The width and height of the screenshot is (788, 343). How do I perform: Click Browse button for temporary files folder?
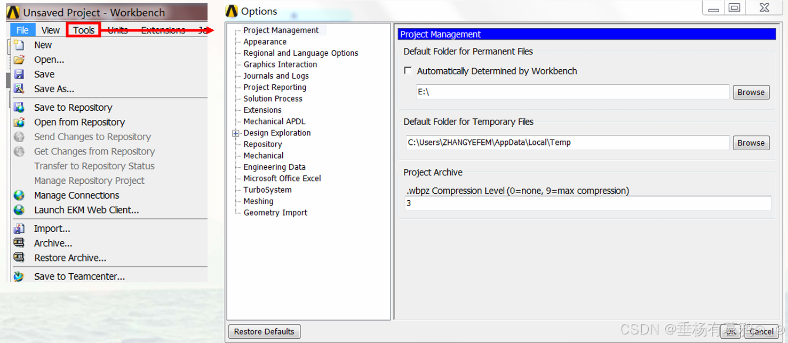[751, 143]
